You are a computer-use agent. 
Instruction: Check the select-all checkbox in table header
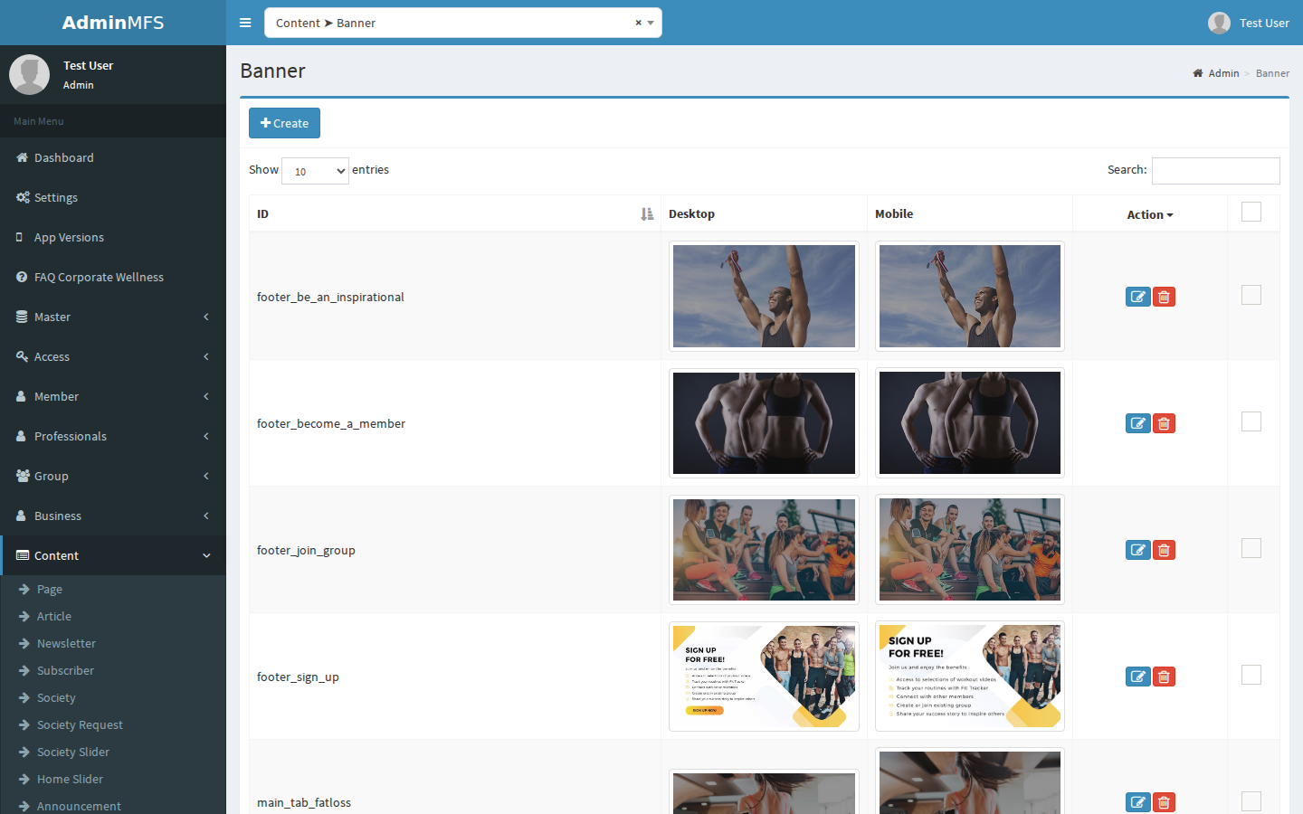click(x=1251, y=212)
